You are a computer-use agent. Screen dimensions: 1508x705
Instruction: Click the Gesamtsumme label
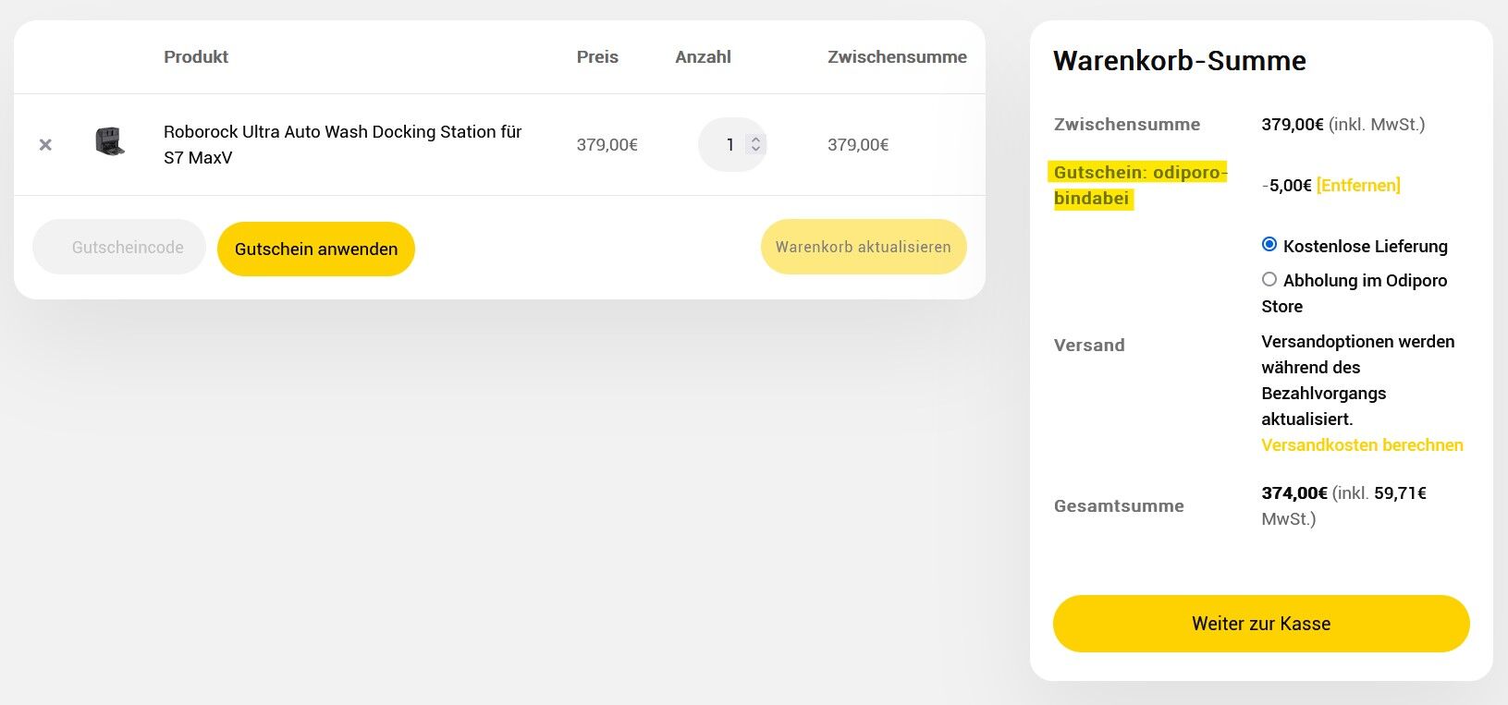click(x=1119, y=505)
